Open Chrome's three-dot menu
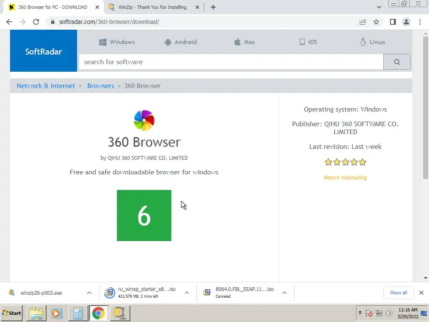 click(x=420, y=22)
